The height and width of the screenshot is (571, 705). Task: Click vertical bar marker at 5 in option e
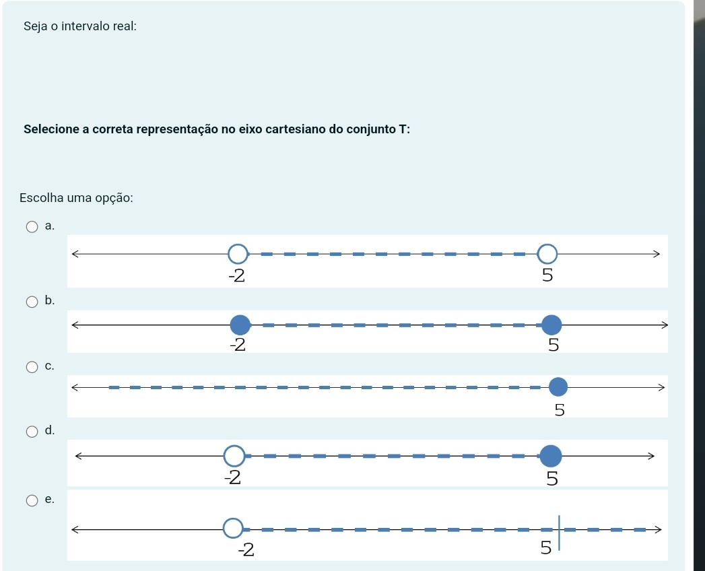pyautogui.click(x=560, y=533)
